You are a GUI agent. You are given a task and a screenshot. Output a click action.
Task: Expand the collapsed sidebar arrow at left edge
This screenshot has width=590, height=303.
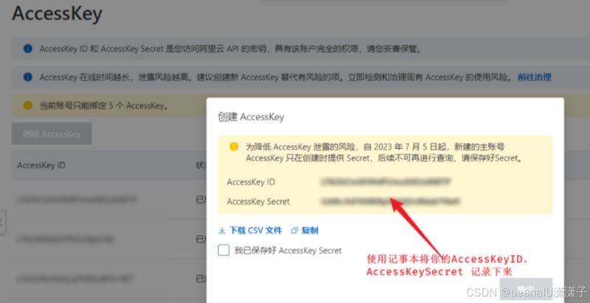pyautogui.click(x=2, y=222)
